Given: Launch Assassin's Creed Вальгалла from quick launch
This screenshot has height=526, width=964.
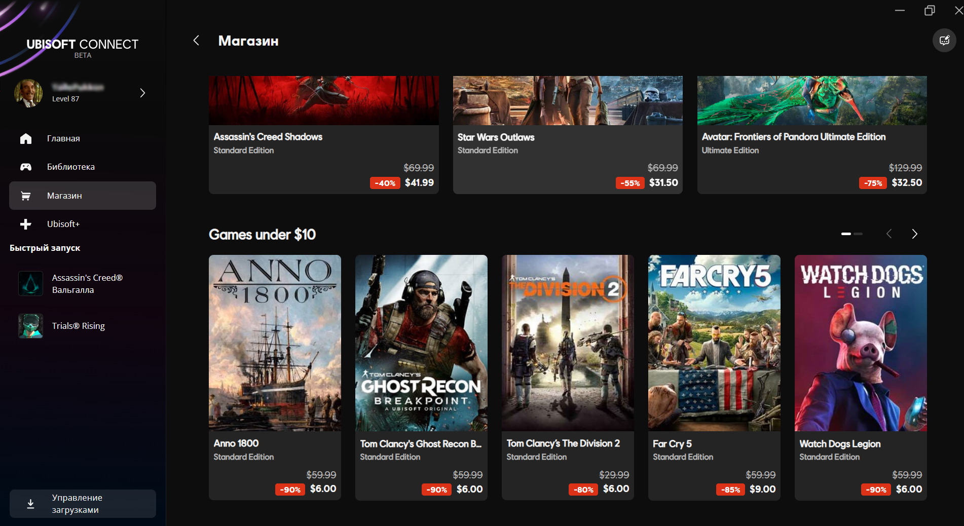Looking at the screenshot, I should click(x=83, y=283).
